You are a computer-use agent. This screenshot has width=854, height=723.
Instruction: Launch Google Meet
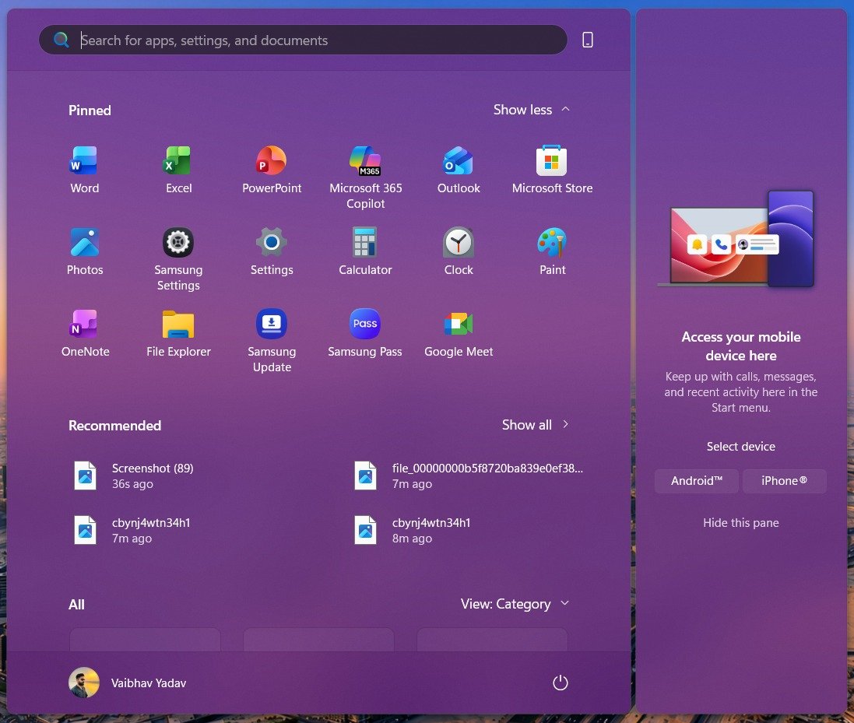click(x=459, y=334)
